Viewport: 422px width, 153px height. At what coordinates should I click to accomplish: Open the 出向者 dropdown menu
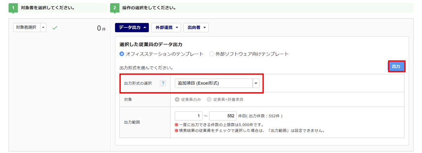point(196,28)
